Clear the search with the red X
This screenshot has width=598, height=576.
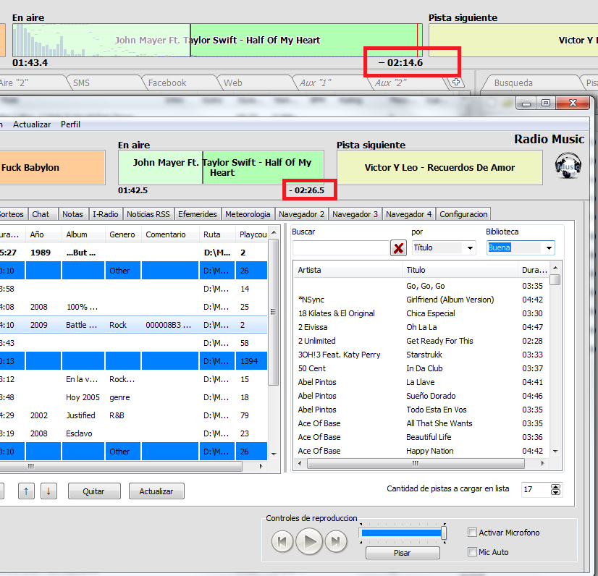(x=398, y=248)
